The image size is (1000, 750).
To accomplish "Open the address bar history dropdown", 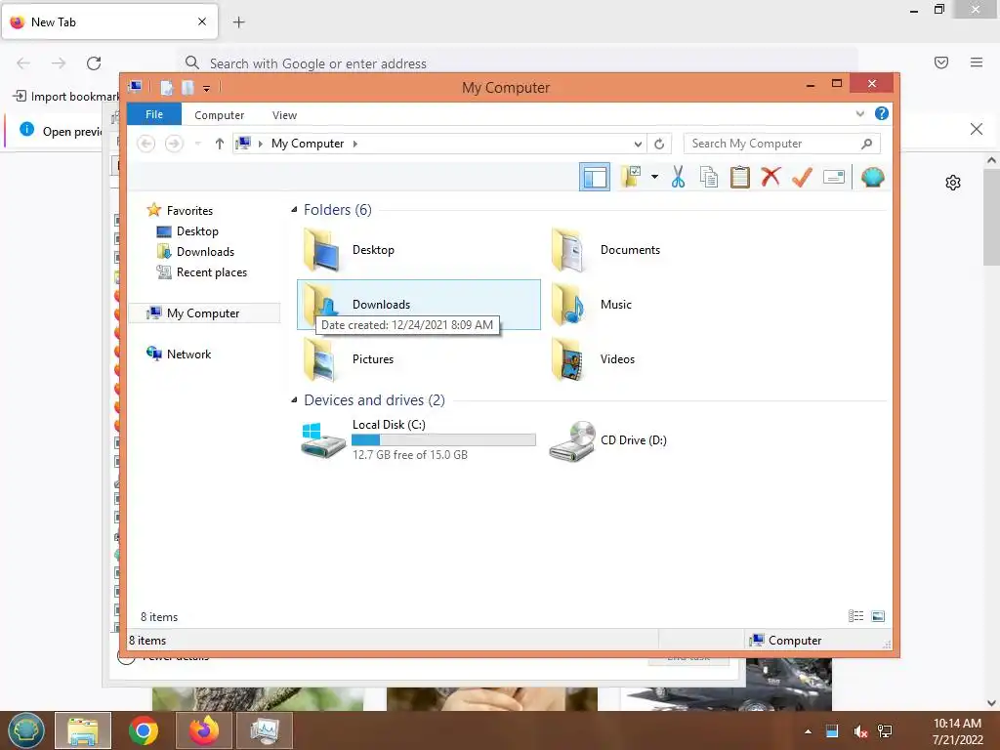I will point(638,144).
